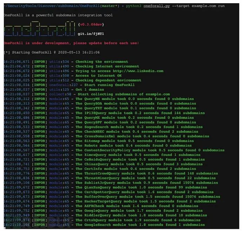Click the CertSpotterQuery module result line
The image size is (242, 231).
point(144,192)
